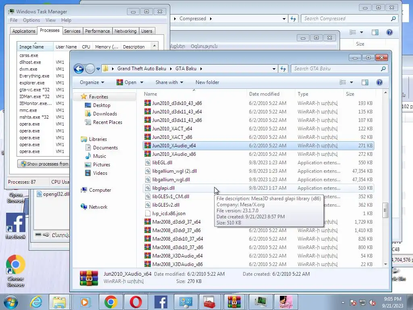The image size is (413, 310).
Task: Click the volume icon in system tray
Action: point(372,302)
